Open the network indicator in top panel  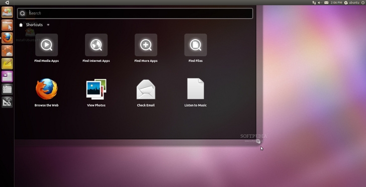tap(314, 3)
